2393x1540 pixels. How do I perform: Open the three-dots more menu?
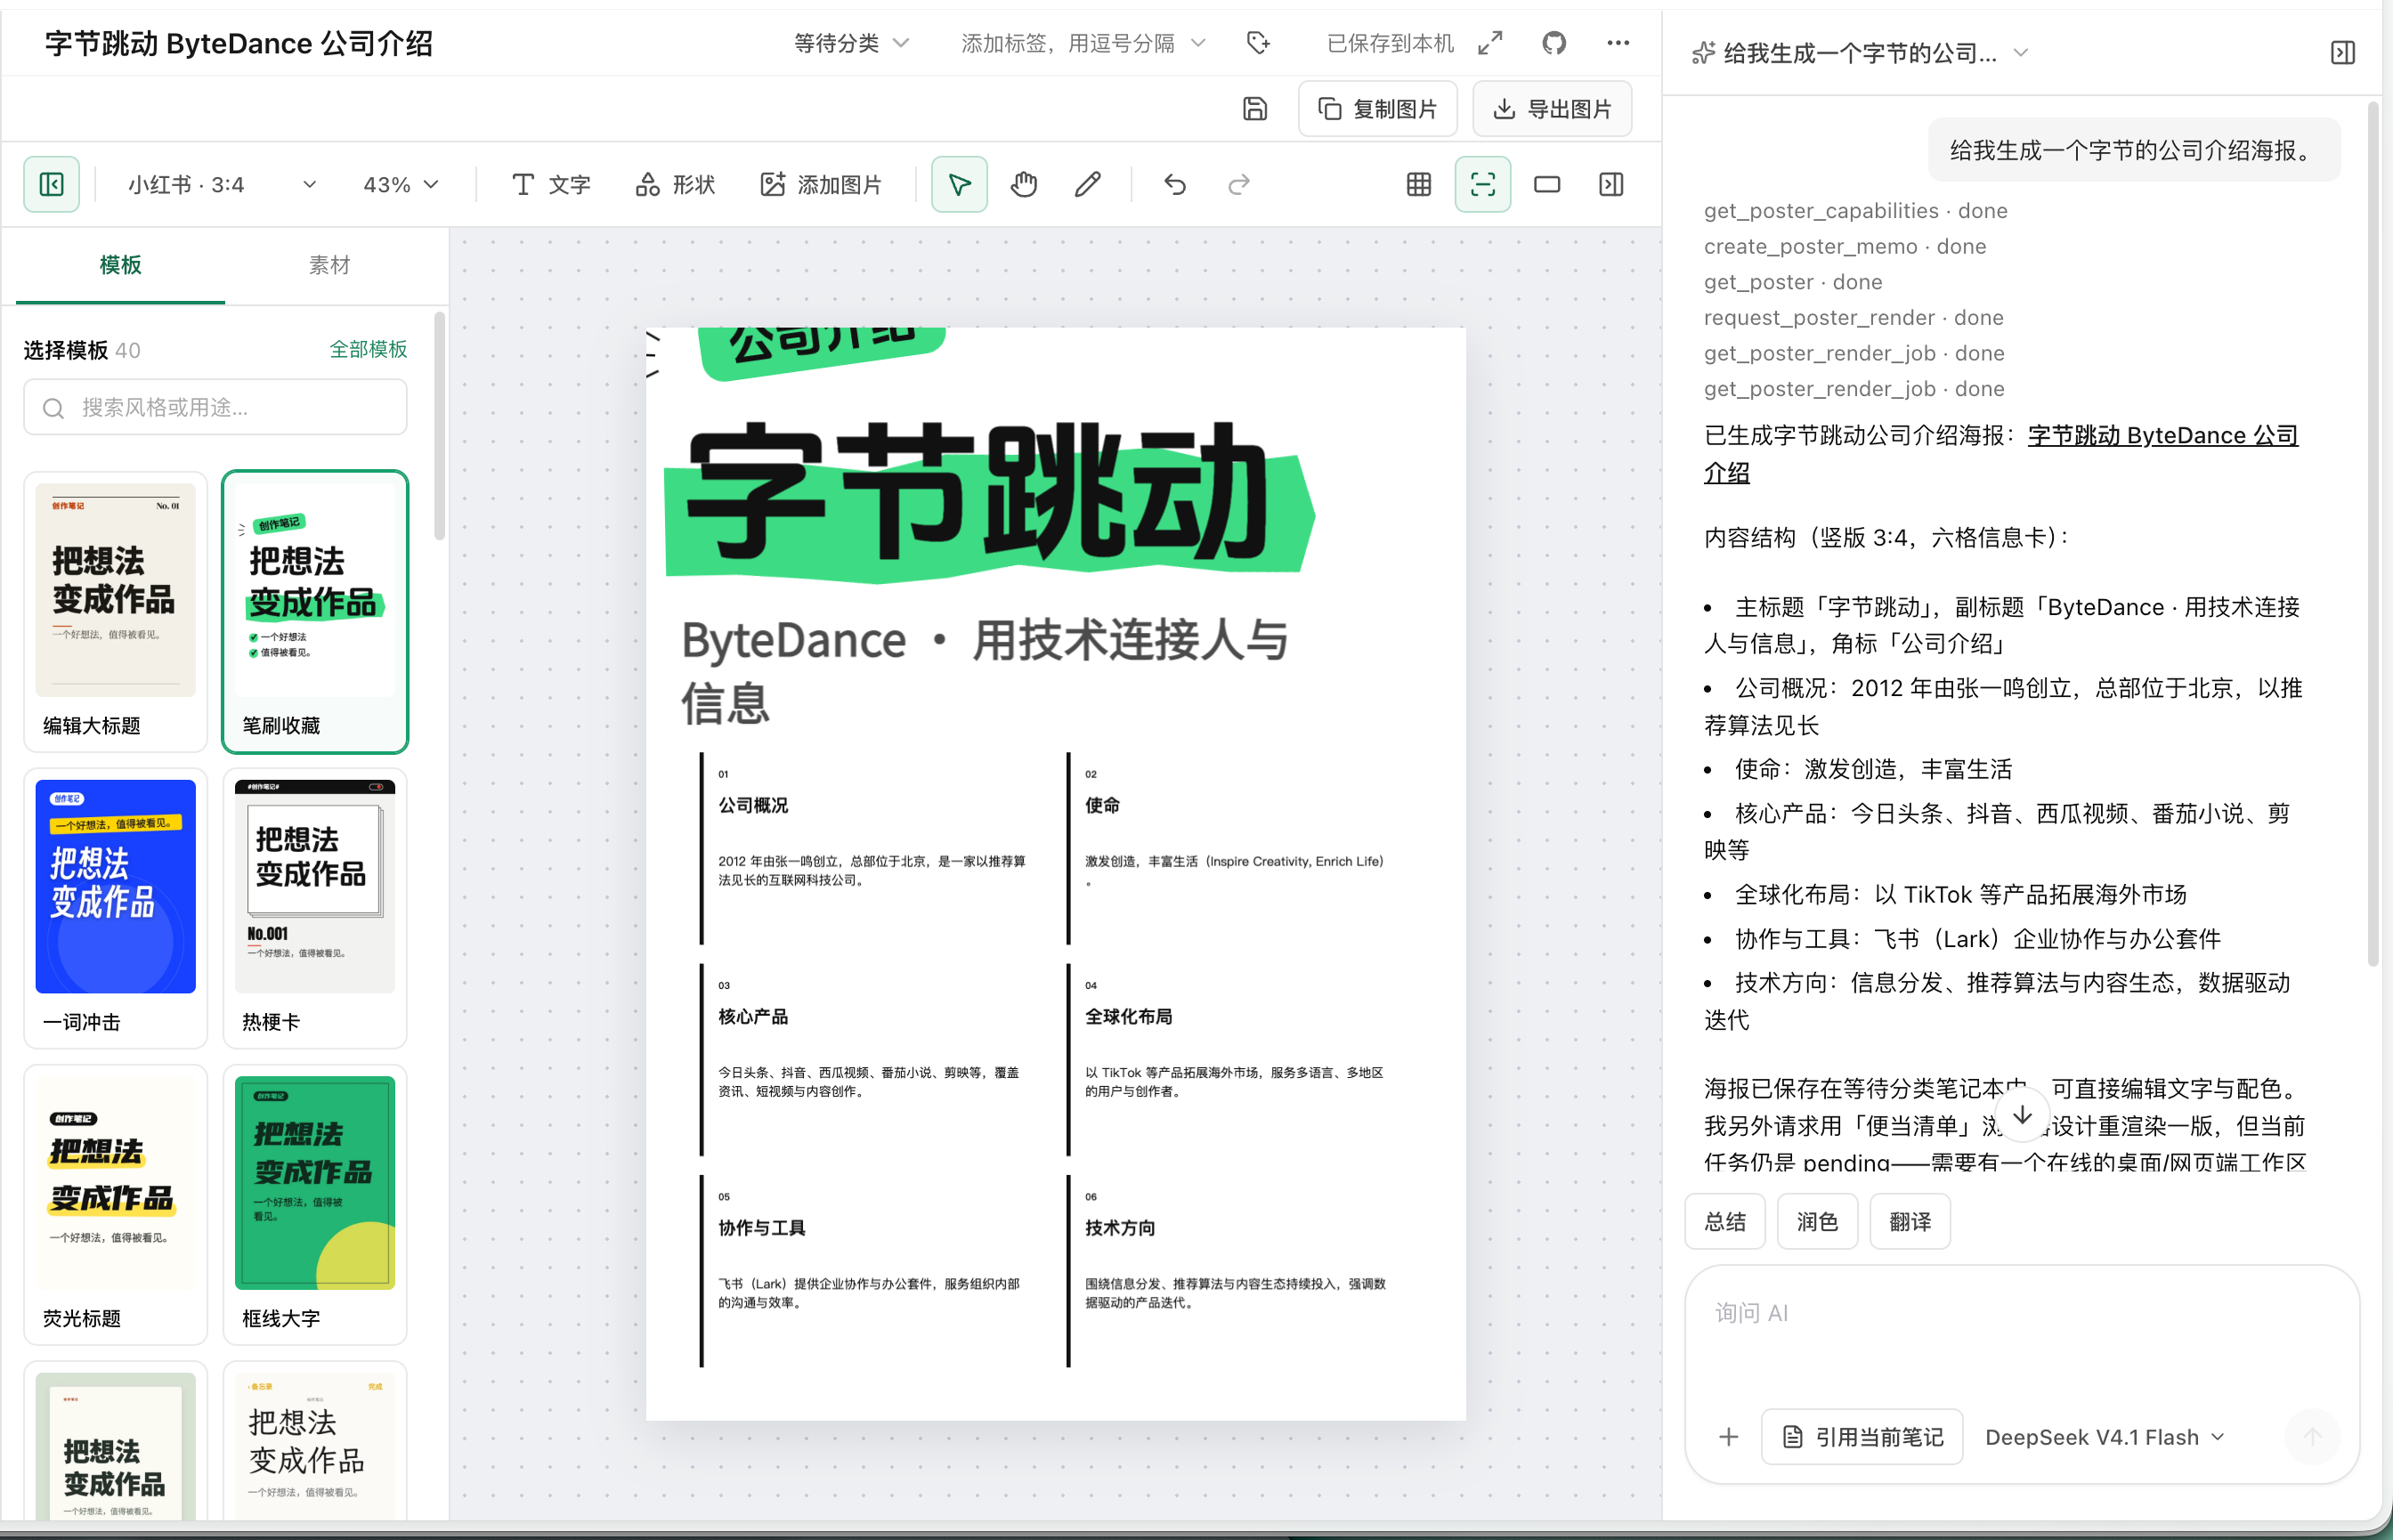coord(1617,43)
